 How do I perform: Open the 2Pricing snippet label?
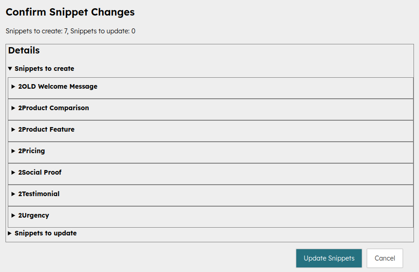pos(32,151)
